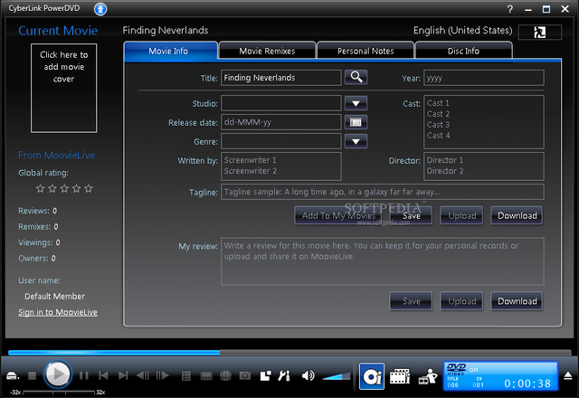The width and height of the screenshot is (579, 398).
Task: Click the Viewings: 0 statistic
Action: pos(39,242)
